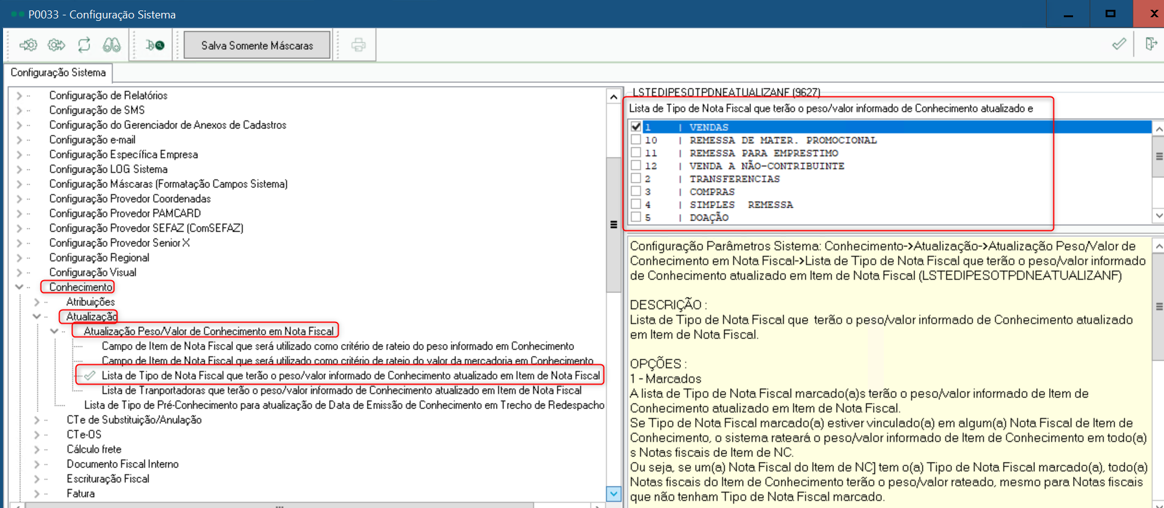Expand the Atribuições node

pyautogui.click(x=36, y=302)
